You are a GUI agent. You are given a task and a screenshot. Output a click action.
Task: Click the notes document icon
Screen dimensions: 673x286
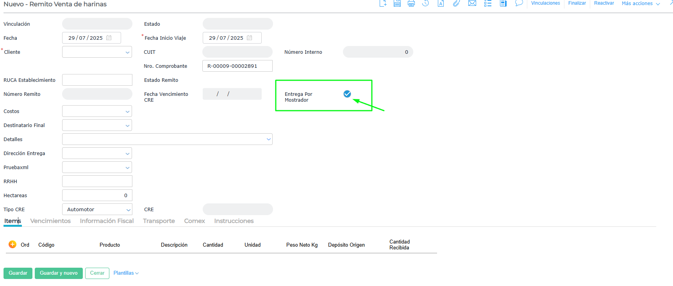click(x=503, y=3)
